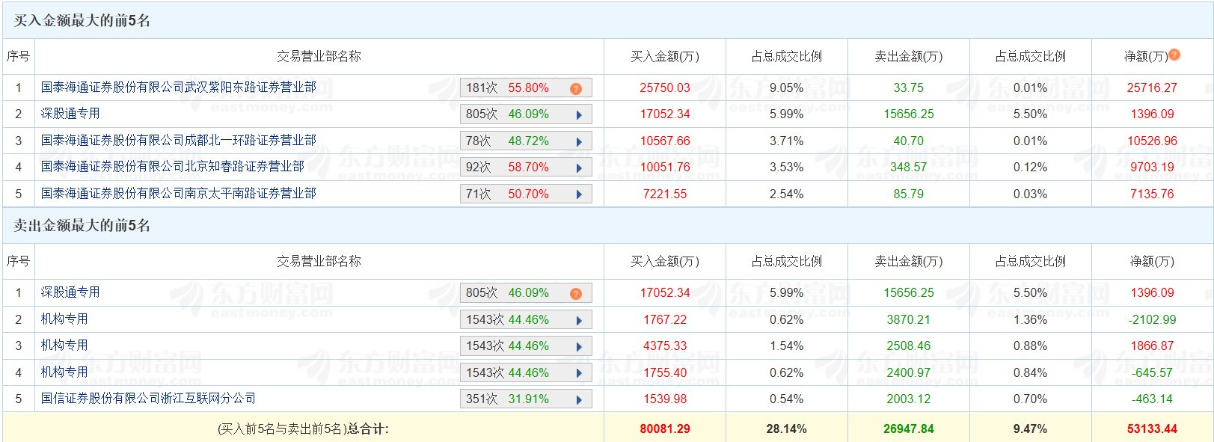
Task: Expand arrow next to 92次 58.70%
Action: click(579, 168)
